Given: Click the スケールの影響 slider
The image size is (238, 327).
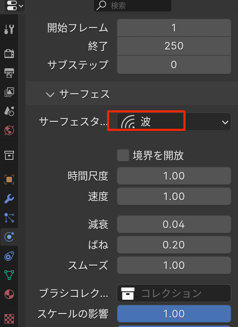Looking at the screenshot, I should point(174,314).
